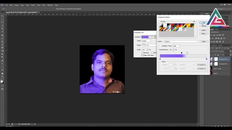Select the right color stop below gradient bar

[207, 59]
